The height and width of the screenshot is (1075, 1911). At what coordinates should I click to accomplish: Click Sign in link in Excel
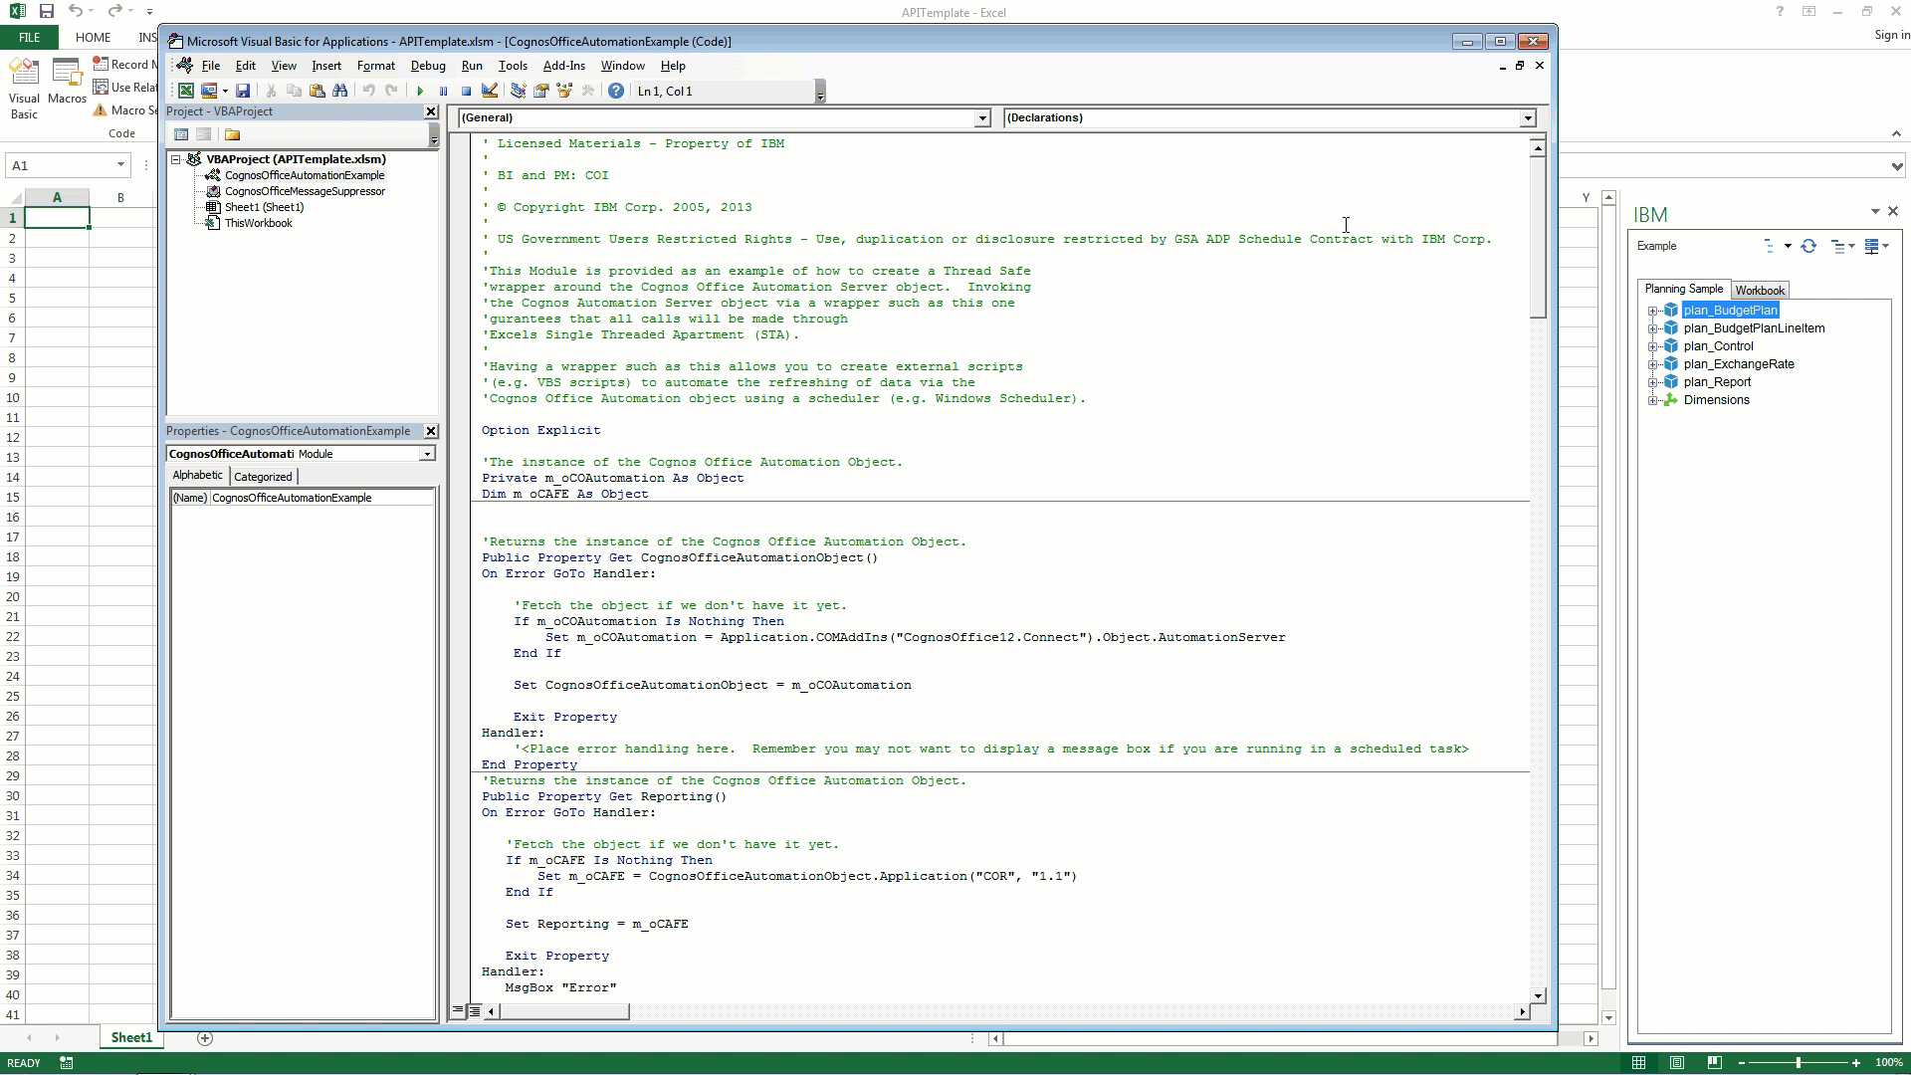click(x=1891, y=35)
